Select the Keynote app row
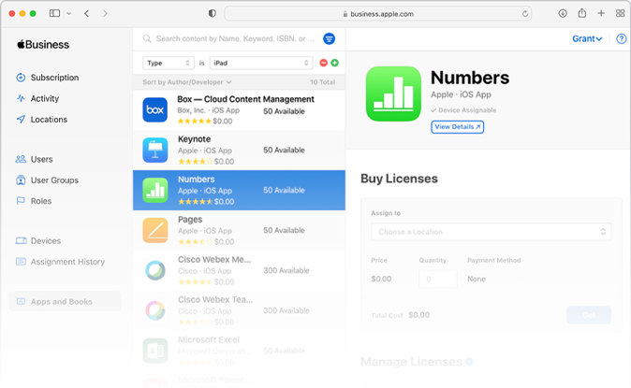This screenshot has width=631, height=388. point(239,150)
